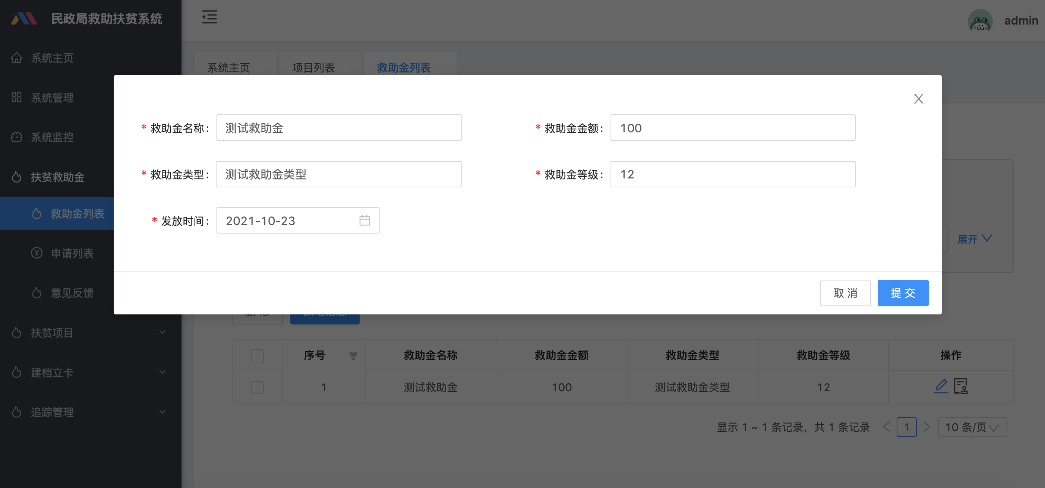The image size is (1045, 488).
Task: Click the 救助金类型 column header
Action: [x=692, y=355]
